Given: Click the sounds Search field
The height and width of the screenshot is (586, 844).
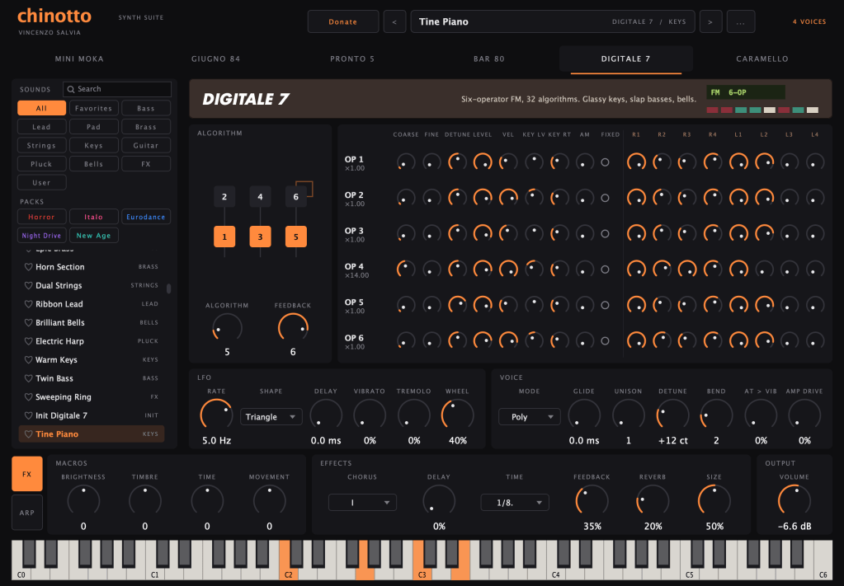Looking at the screenshot, I should pos(117,89).
